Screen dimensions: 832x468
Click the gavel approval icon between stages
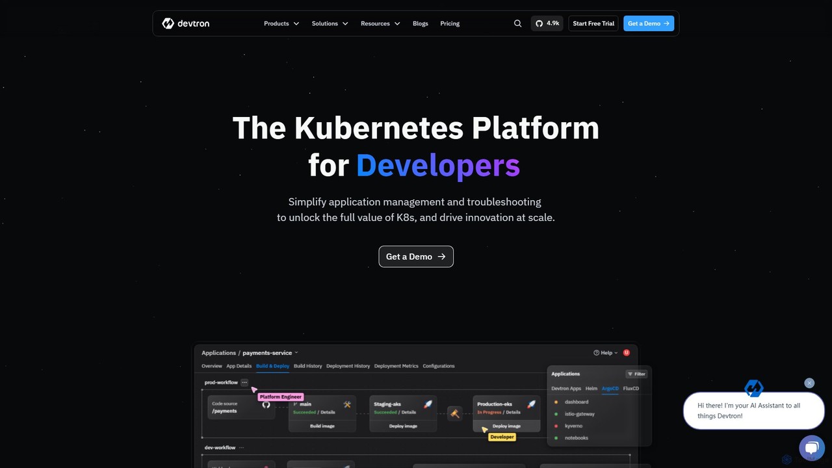[x=454, y=413]
